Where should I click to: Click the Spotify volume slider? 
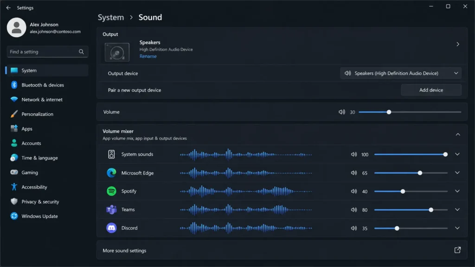point(411,191)
